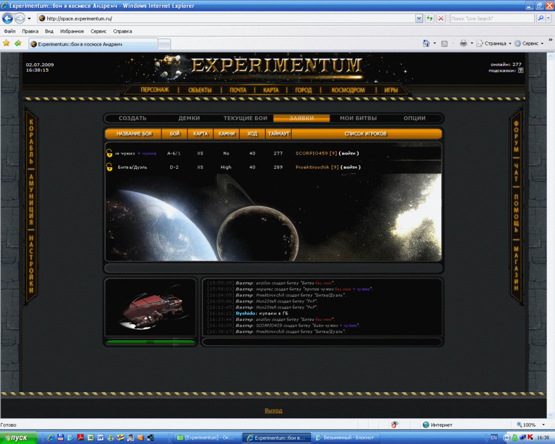This screenshot has width=555, height=444.
Task: Open the МАГАЗИН right sidebar item
Action: 516,269
